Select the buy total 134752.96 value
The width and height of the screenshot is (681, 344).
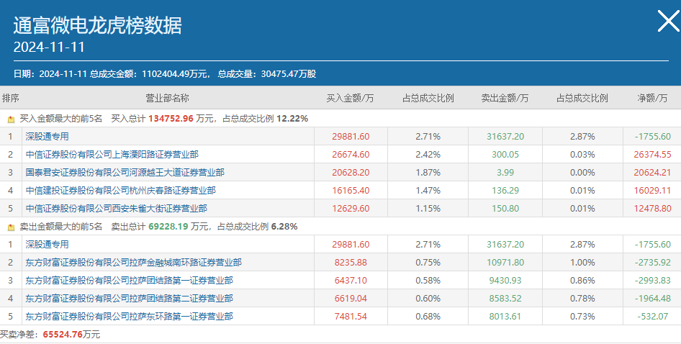tap(171, 119)
